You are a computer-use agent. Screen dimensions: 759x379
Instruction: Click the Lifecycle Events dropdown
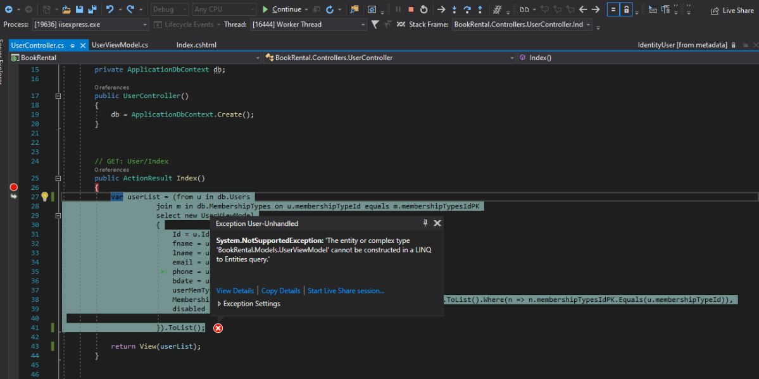click(x=187, y=24)
